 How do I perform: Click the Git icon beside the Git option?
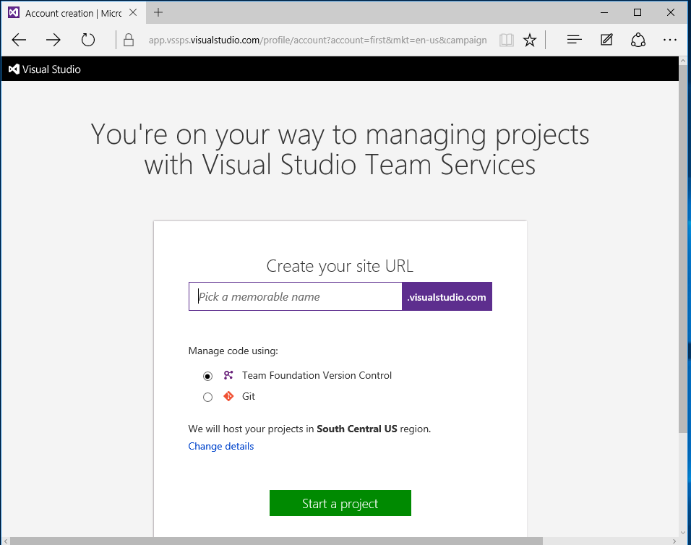coord(228,396)
